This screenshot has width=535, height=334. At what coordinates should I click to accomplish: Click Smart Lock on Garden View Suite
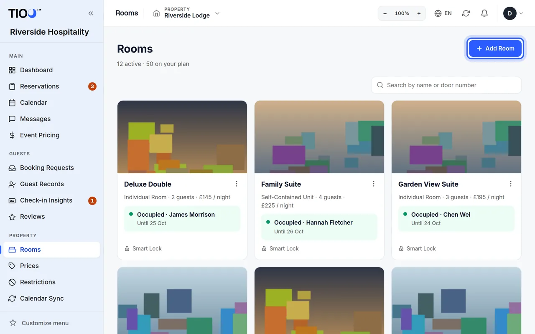(x=417, y=248)
